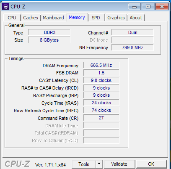Screen dimensions: 171x169
Task: Click the RAS# Precharge (tRP) label
Action: [x=56, y=95]
